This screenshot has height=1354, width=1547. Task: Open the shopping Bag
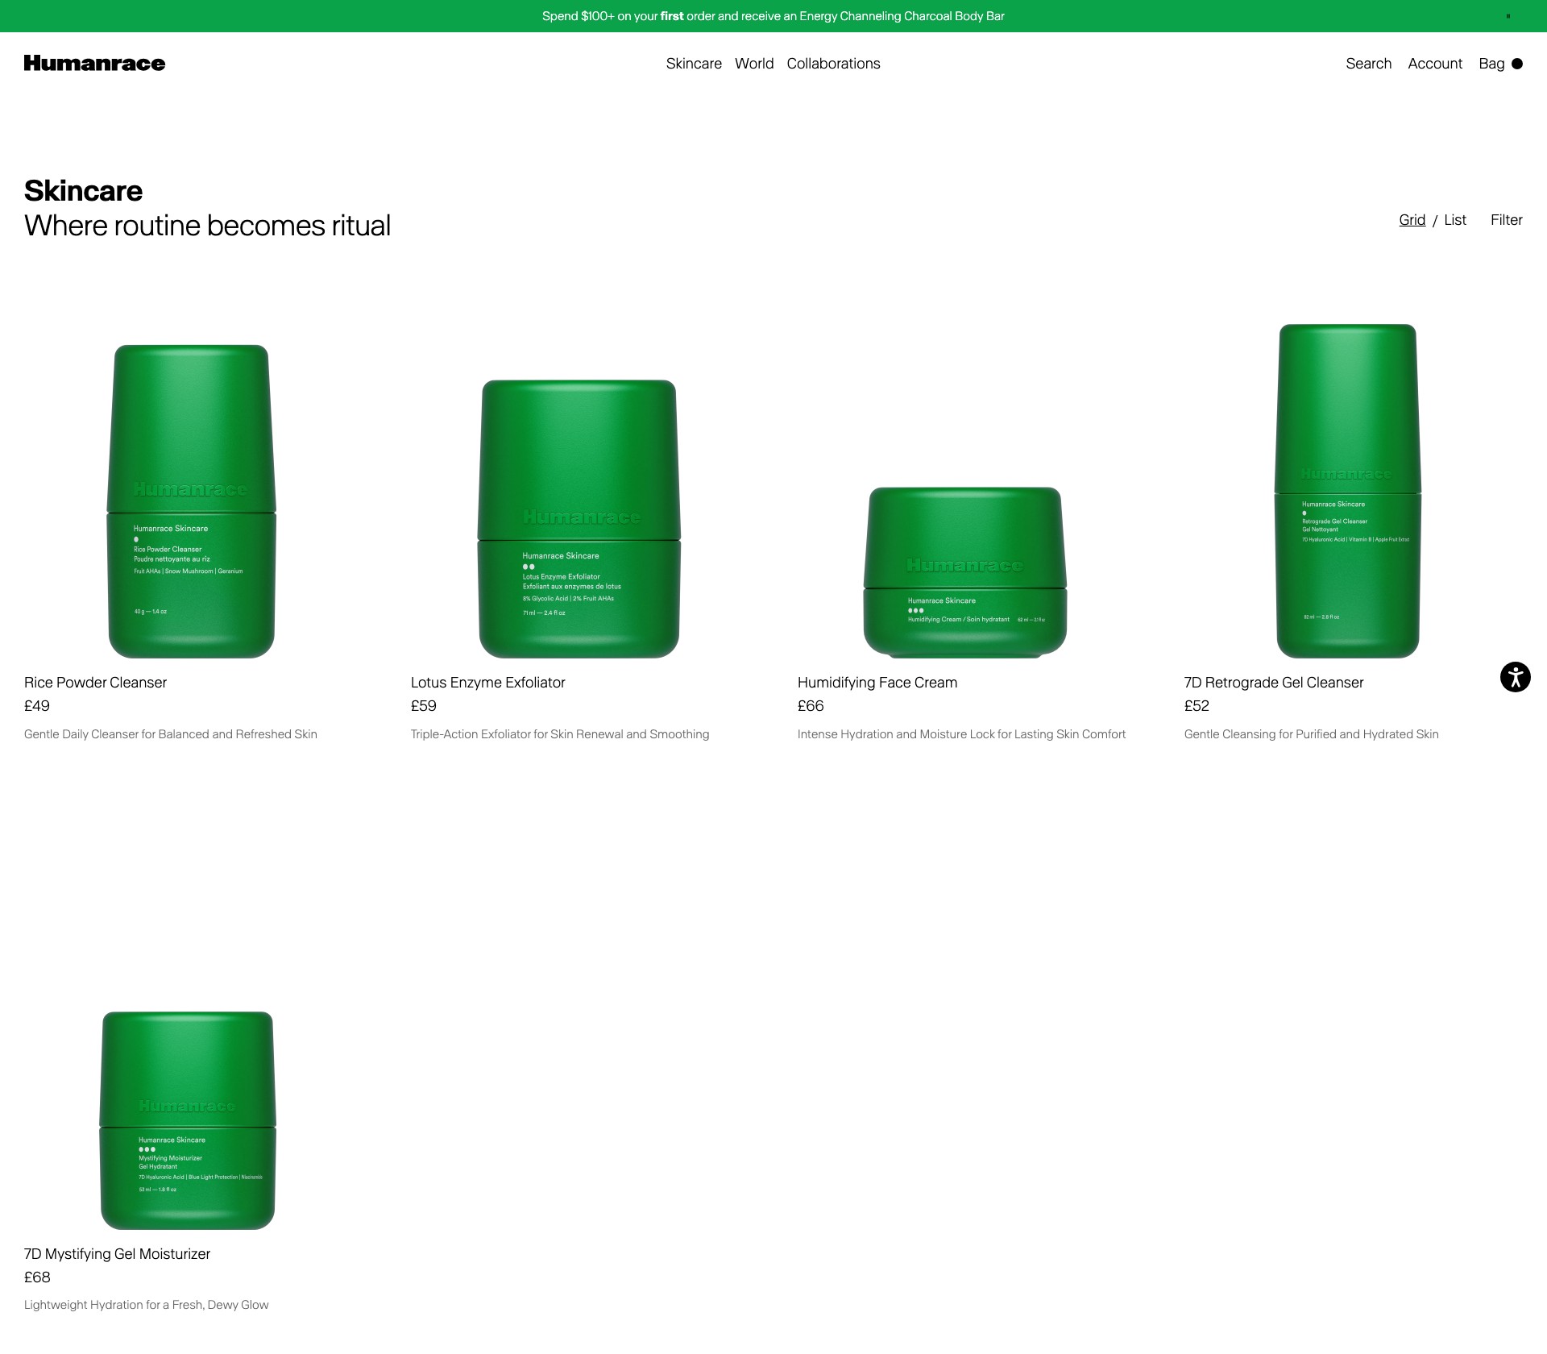[x=1491, y=64]
